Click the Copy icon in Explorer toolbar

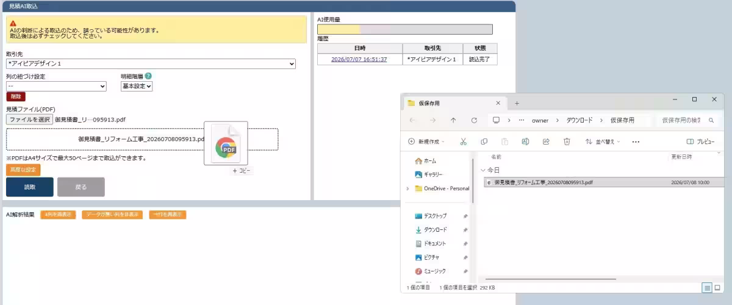pyautogui.click(x=484, y=142)
